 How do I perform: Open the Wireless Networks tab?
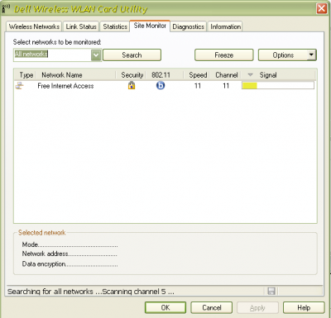(34, 26)
